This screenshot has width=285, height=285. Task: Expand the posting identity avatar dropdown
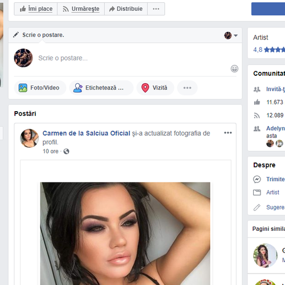pos(231,35)
